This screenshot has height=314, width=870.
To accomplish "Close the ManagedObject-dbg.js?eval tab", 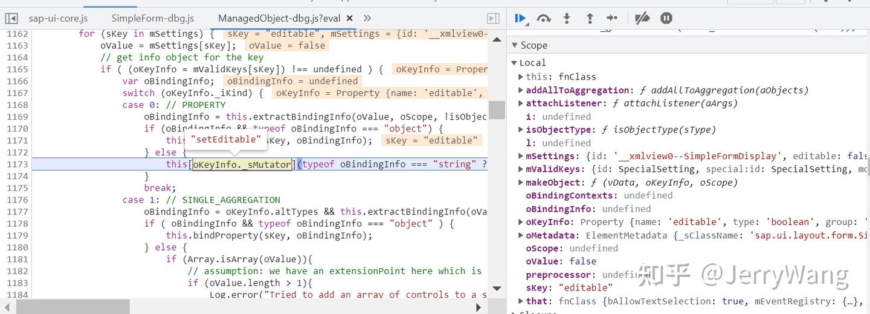I will click(x=350, y=19).
